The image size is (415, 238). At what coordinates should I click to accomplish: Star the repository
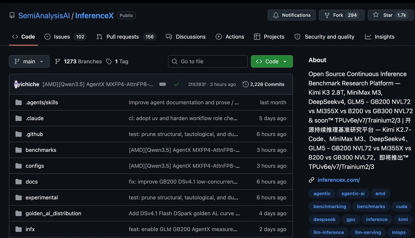click(390, 15)
